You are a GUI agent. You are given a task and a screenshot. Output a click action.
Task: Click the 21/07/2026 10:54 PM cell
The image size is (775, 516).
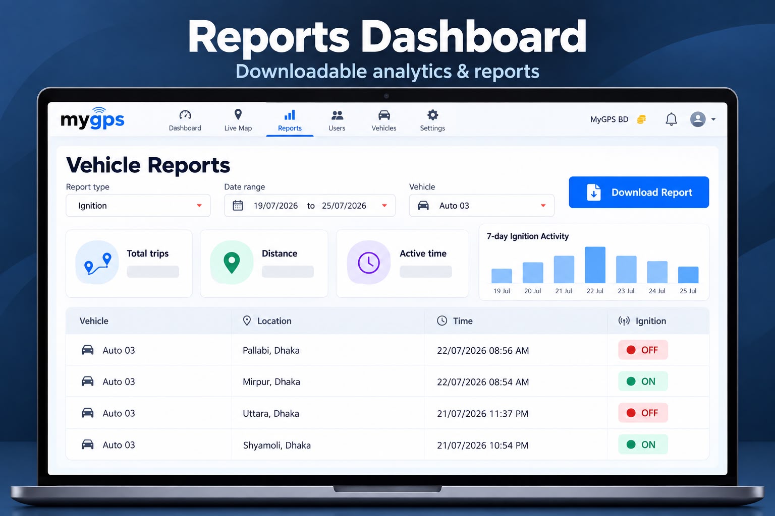tap(482, 445)
